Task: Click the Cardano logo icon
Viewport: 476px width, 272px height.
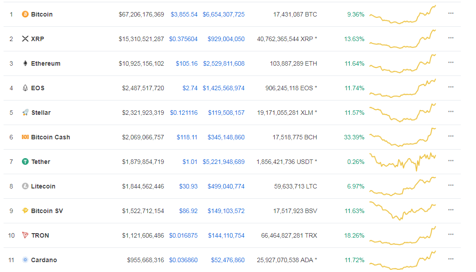Action: coord(25,260)
